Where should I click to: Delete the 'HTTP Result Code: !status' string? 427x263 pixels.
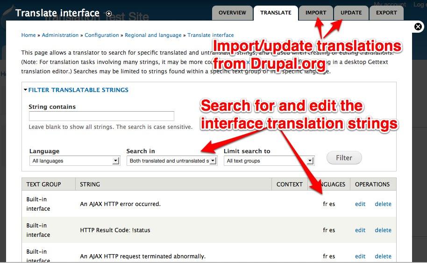[383, 230]
